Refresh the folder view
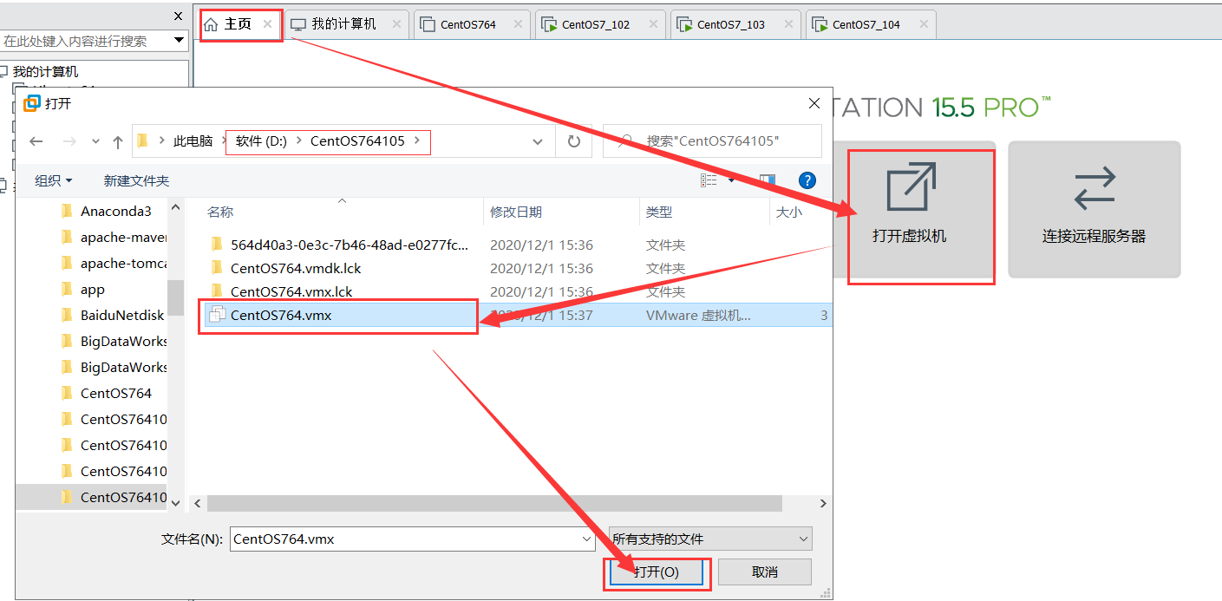Screen dimensions: 1222x601 [573, 141]
